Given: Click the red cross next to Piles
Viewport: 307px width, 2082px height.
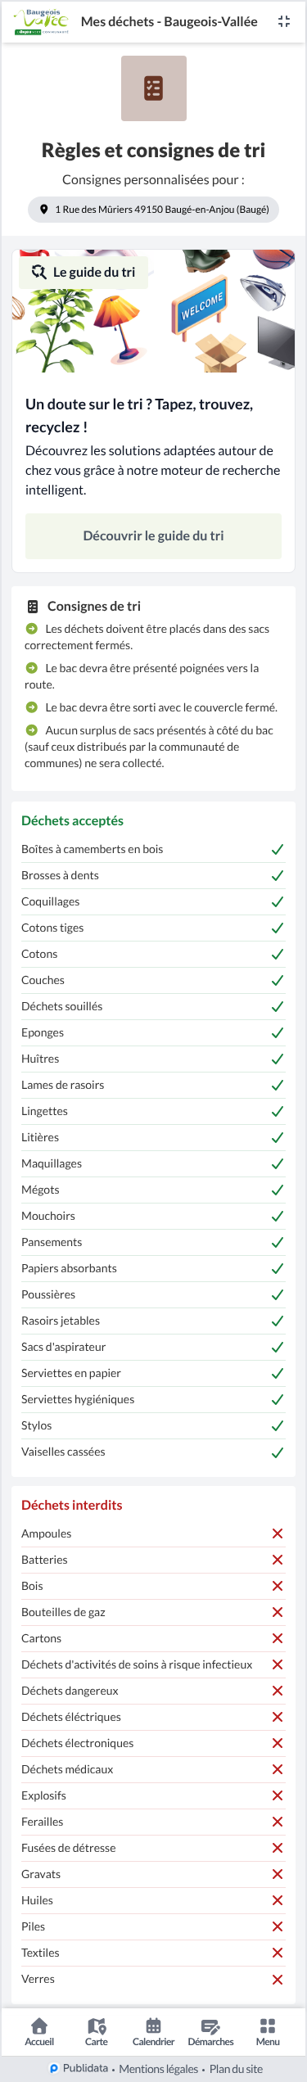Looking at the screenshot, I should (278, 1927).
